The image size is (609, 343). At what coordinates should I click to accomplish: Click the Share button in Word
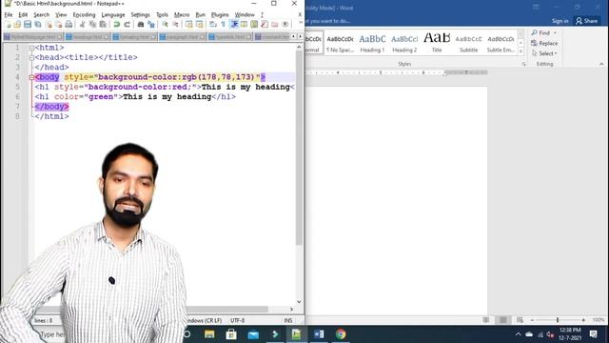(x=587, y=21)
